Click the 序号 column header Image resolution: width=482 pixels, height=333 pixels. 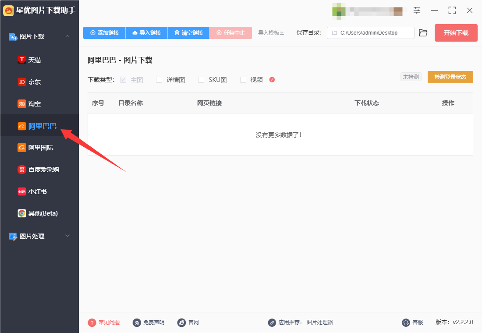(x=98, y=103)
